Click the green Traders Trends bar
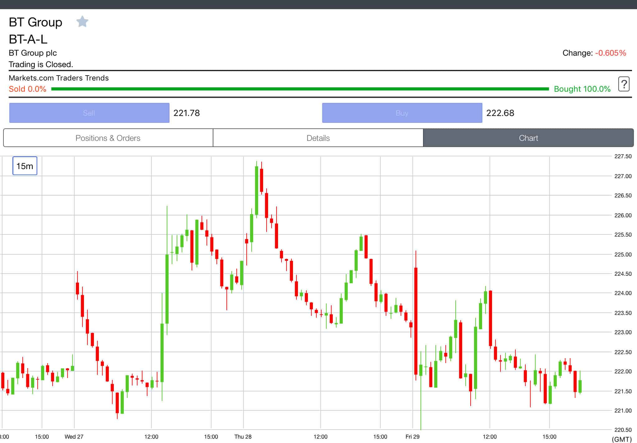This screenshot has width=637, height=443. (300, 89)
